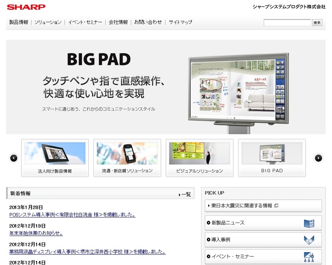
Task: Open the 東日本大震災に関連する情報 link
Action: [x=263, y=206]
